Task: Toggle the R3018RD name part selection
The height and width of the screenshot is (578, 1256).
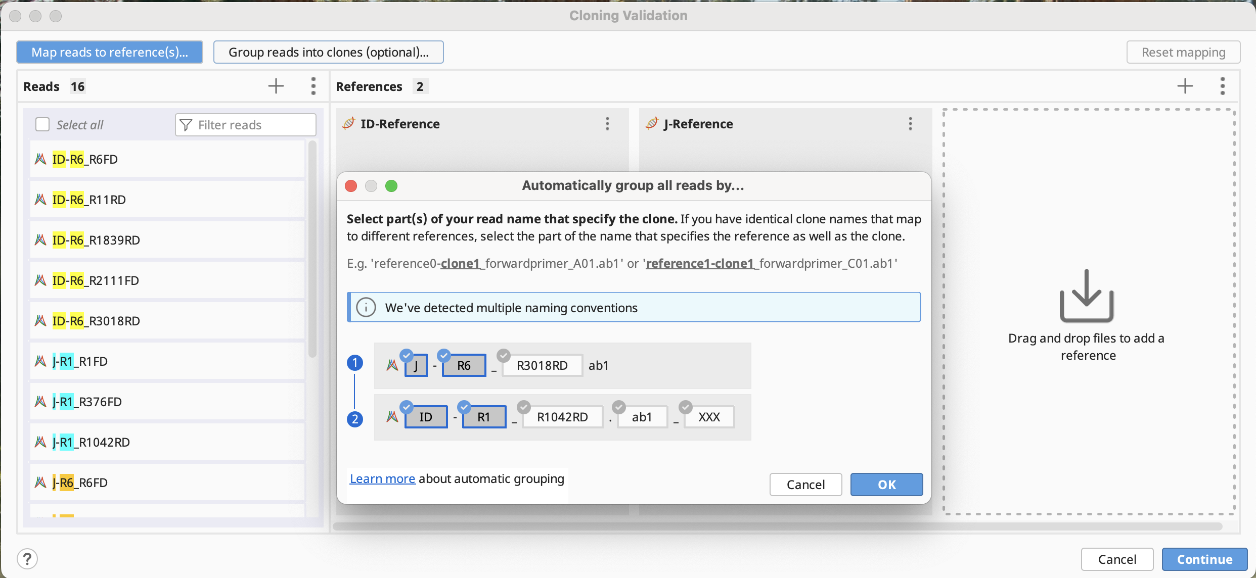Action: pos(542,365)
